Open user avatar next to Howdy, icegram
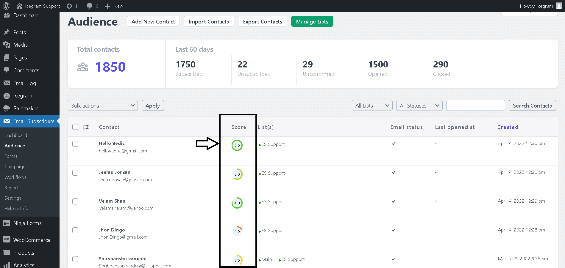 click(559, 6)
